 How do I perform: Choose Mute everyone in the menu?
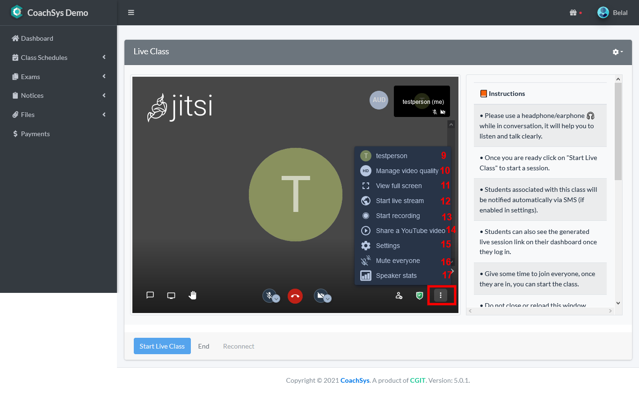pyautogui.click(x=398, y=261)
